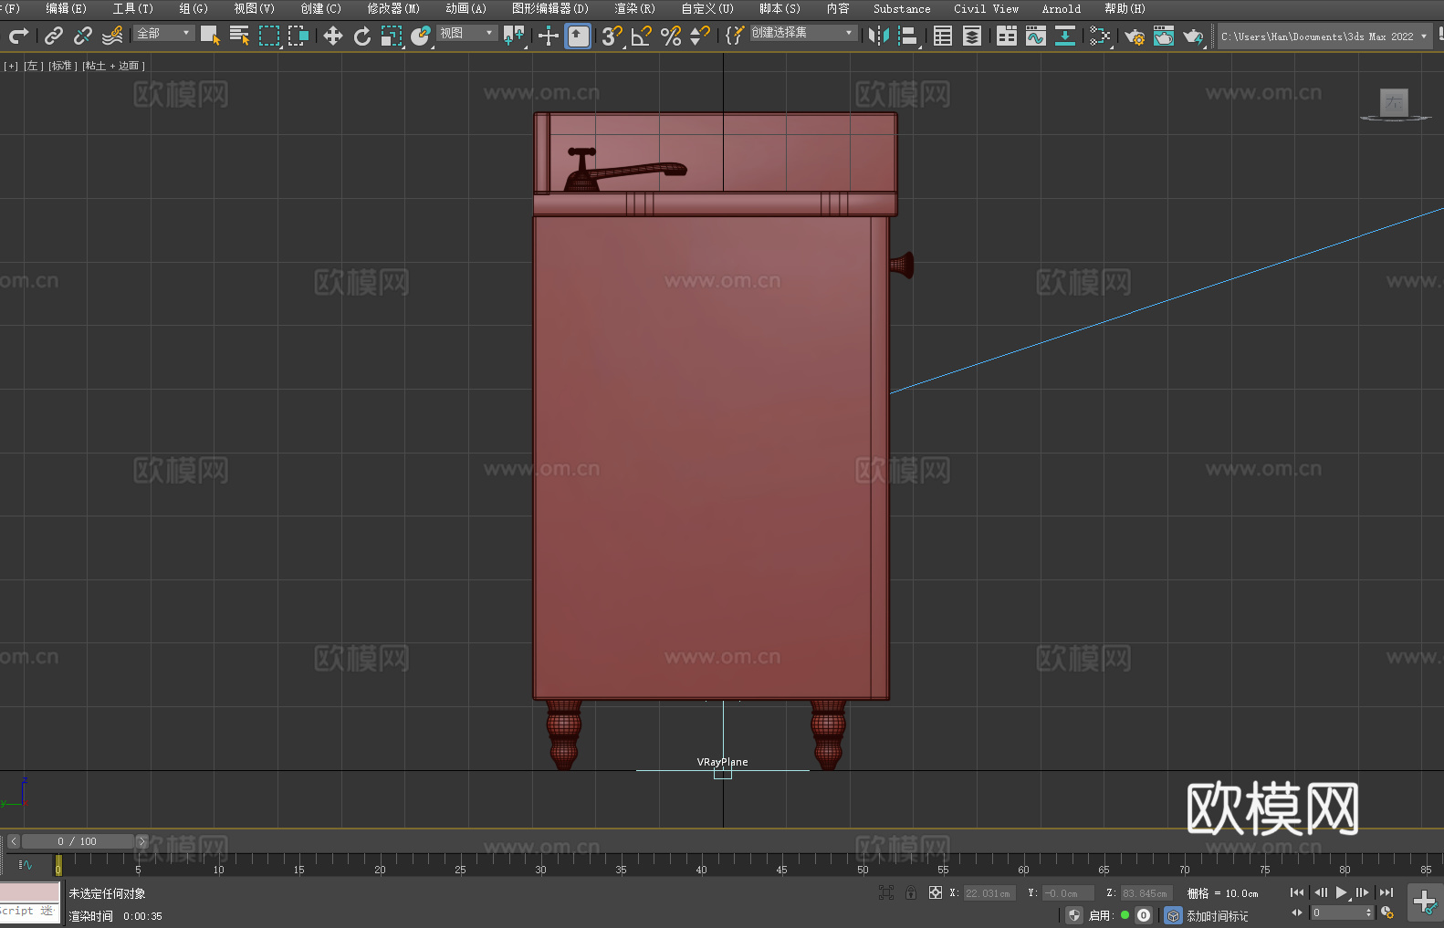Toggle Spinner Snap
This screenshot has height=928, width=1444.
click(x=700, y=36)
